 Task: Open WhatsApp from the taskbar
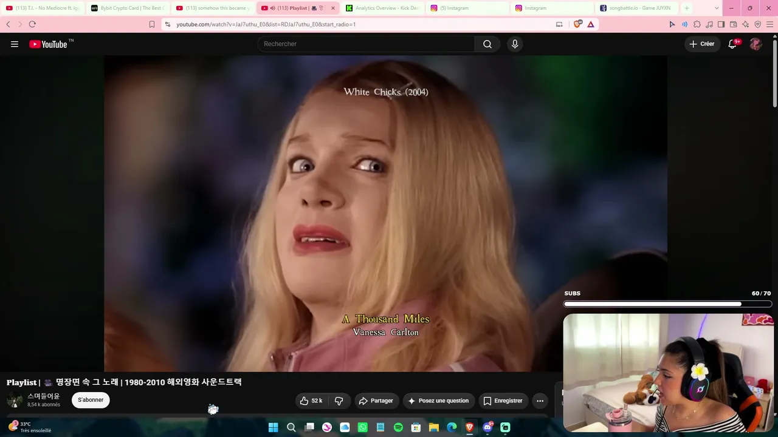[363, 427]
